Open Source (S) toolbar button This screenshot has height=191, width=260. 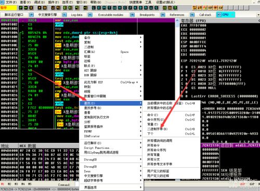[156, 8]
